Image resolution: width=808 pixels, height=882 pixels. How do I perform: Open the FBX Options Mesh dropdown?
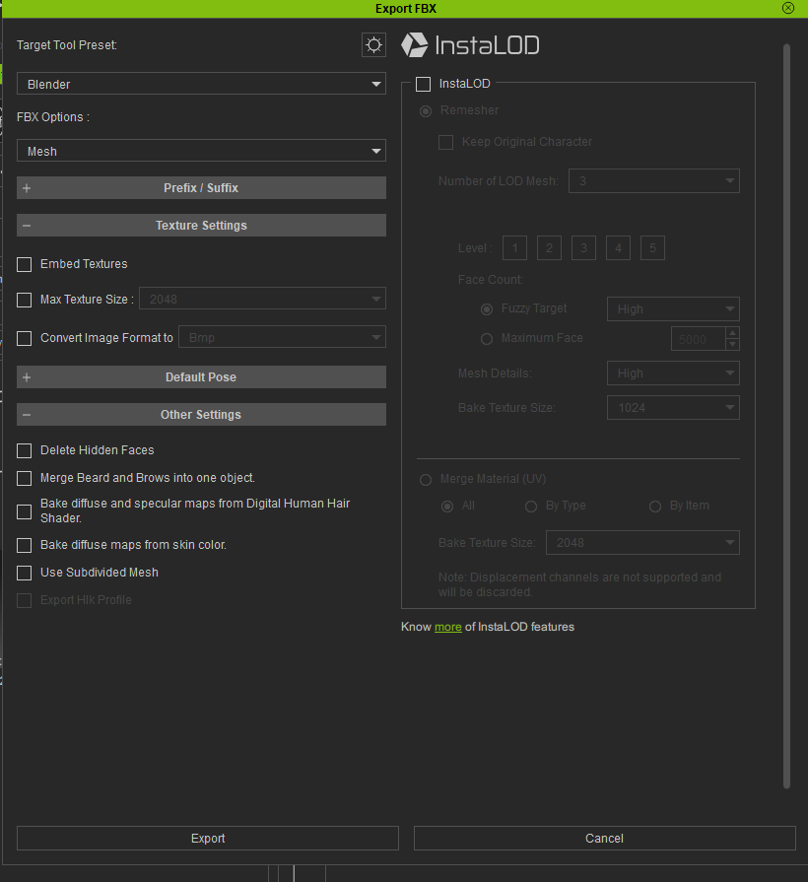(x=201, y=151)
